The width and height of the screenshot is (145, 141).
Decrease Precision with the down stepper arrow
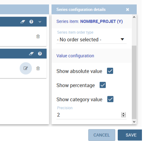point(124,116)
